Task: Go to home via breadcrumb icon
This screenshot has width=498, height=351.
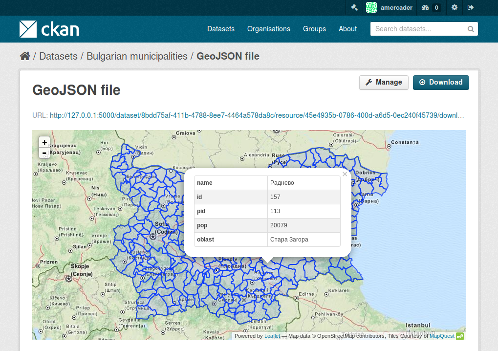Action: (x=25, y=56)
